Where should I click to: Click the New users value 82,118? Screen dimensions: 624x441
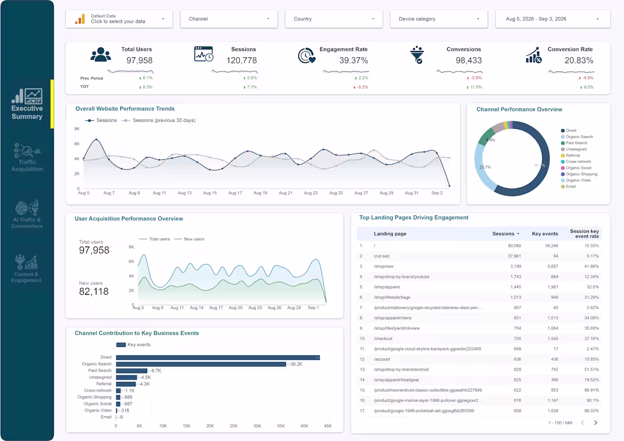pos(94,292)
